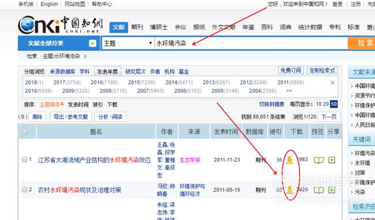Screen dimensions: 375x220
Task: Switch to the 标准 tab
Action: (354, 27)
